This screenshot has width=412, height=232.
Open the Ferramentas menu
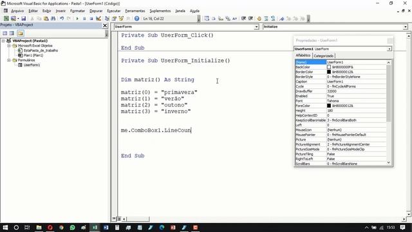tap(135, 11)
